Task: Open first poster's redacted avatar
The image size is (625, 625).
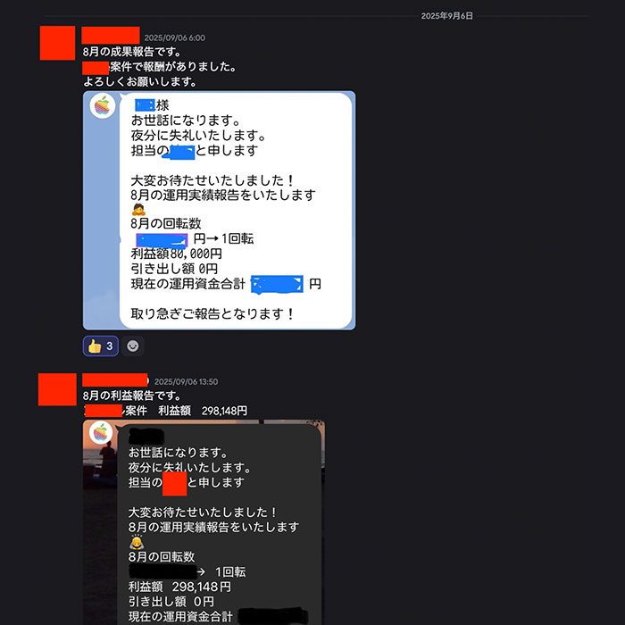Action: tap(57, 43)
